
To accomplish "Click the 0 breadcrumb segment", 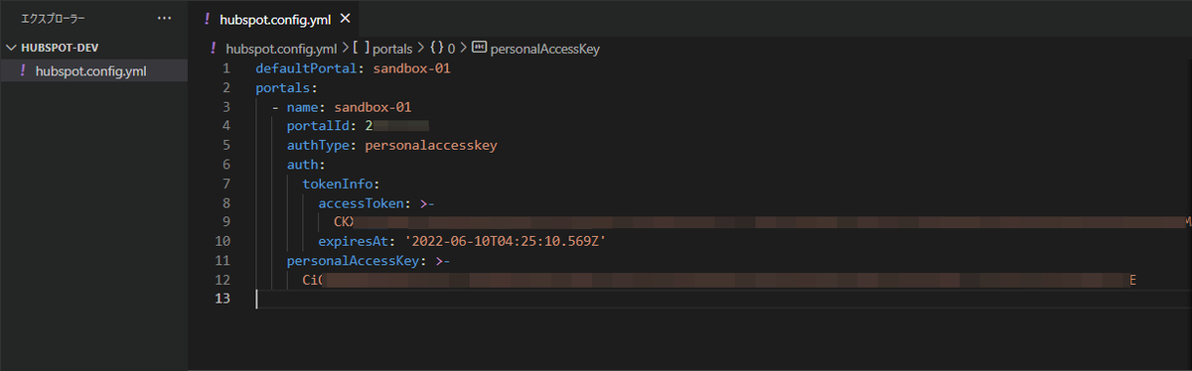I will [451, 48].
